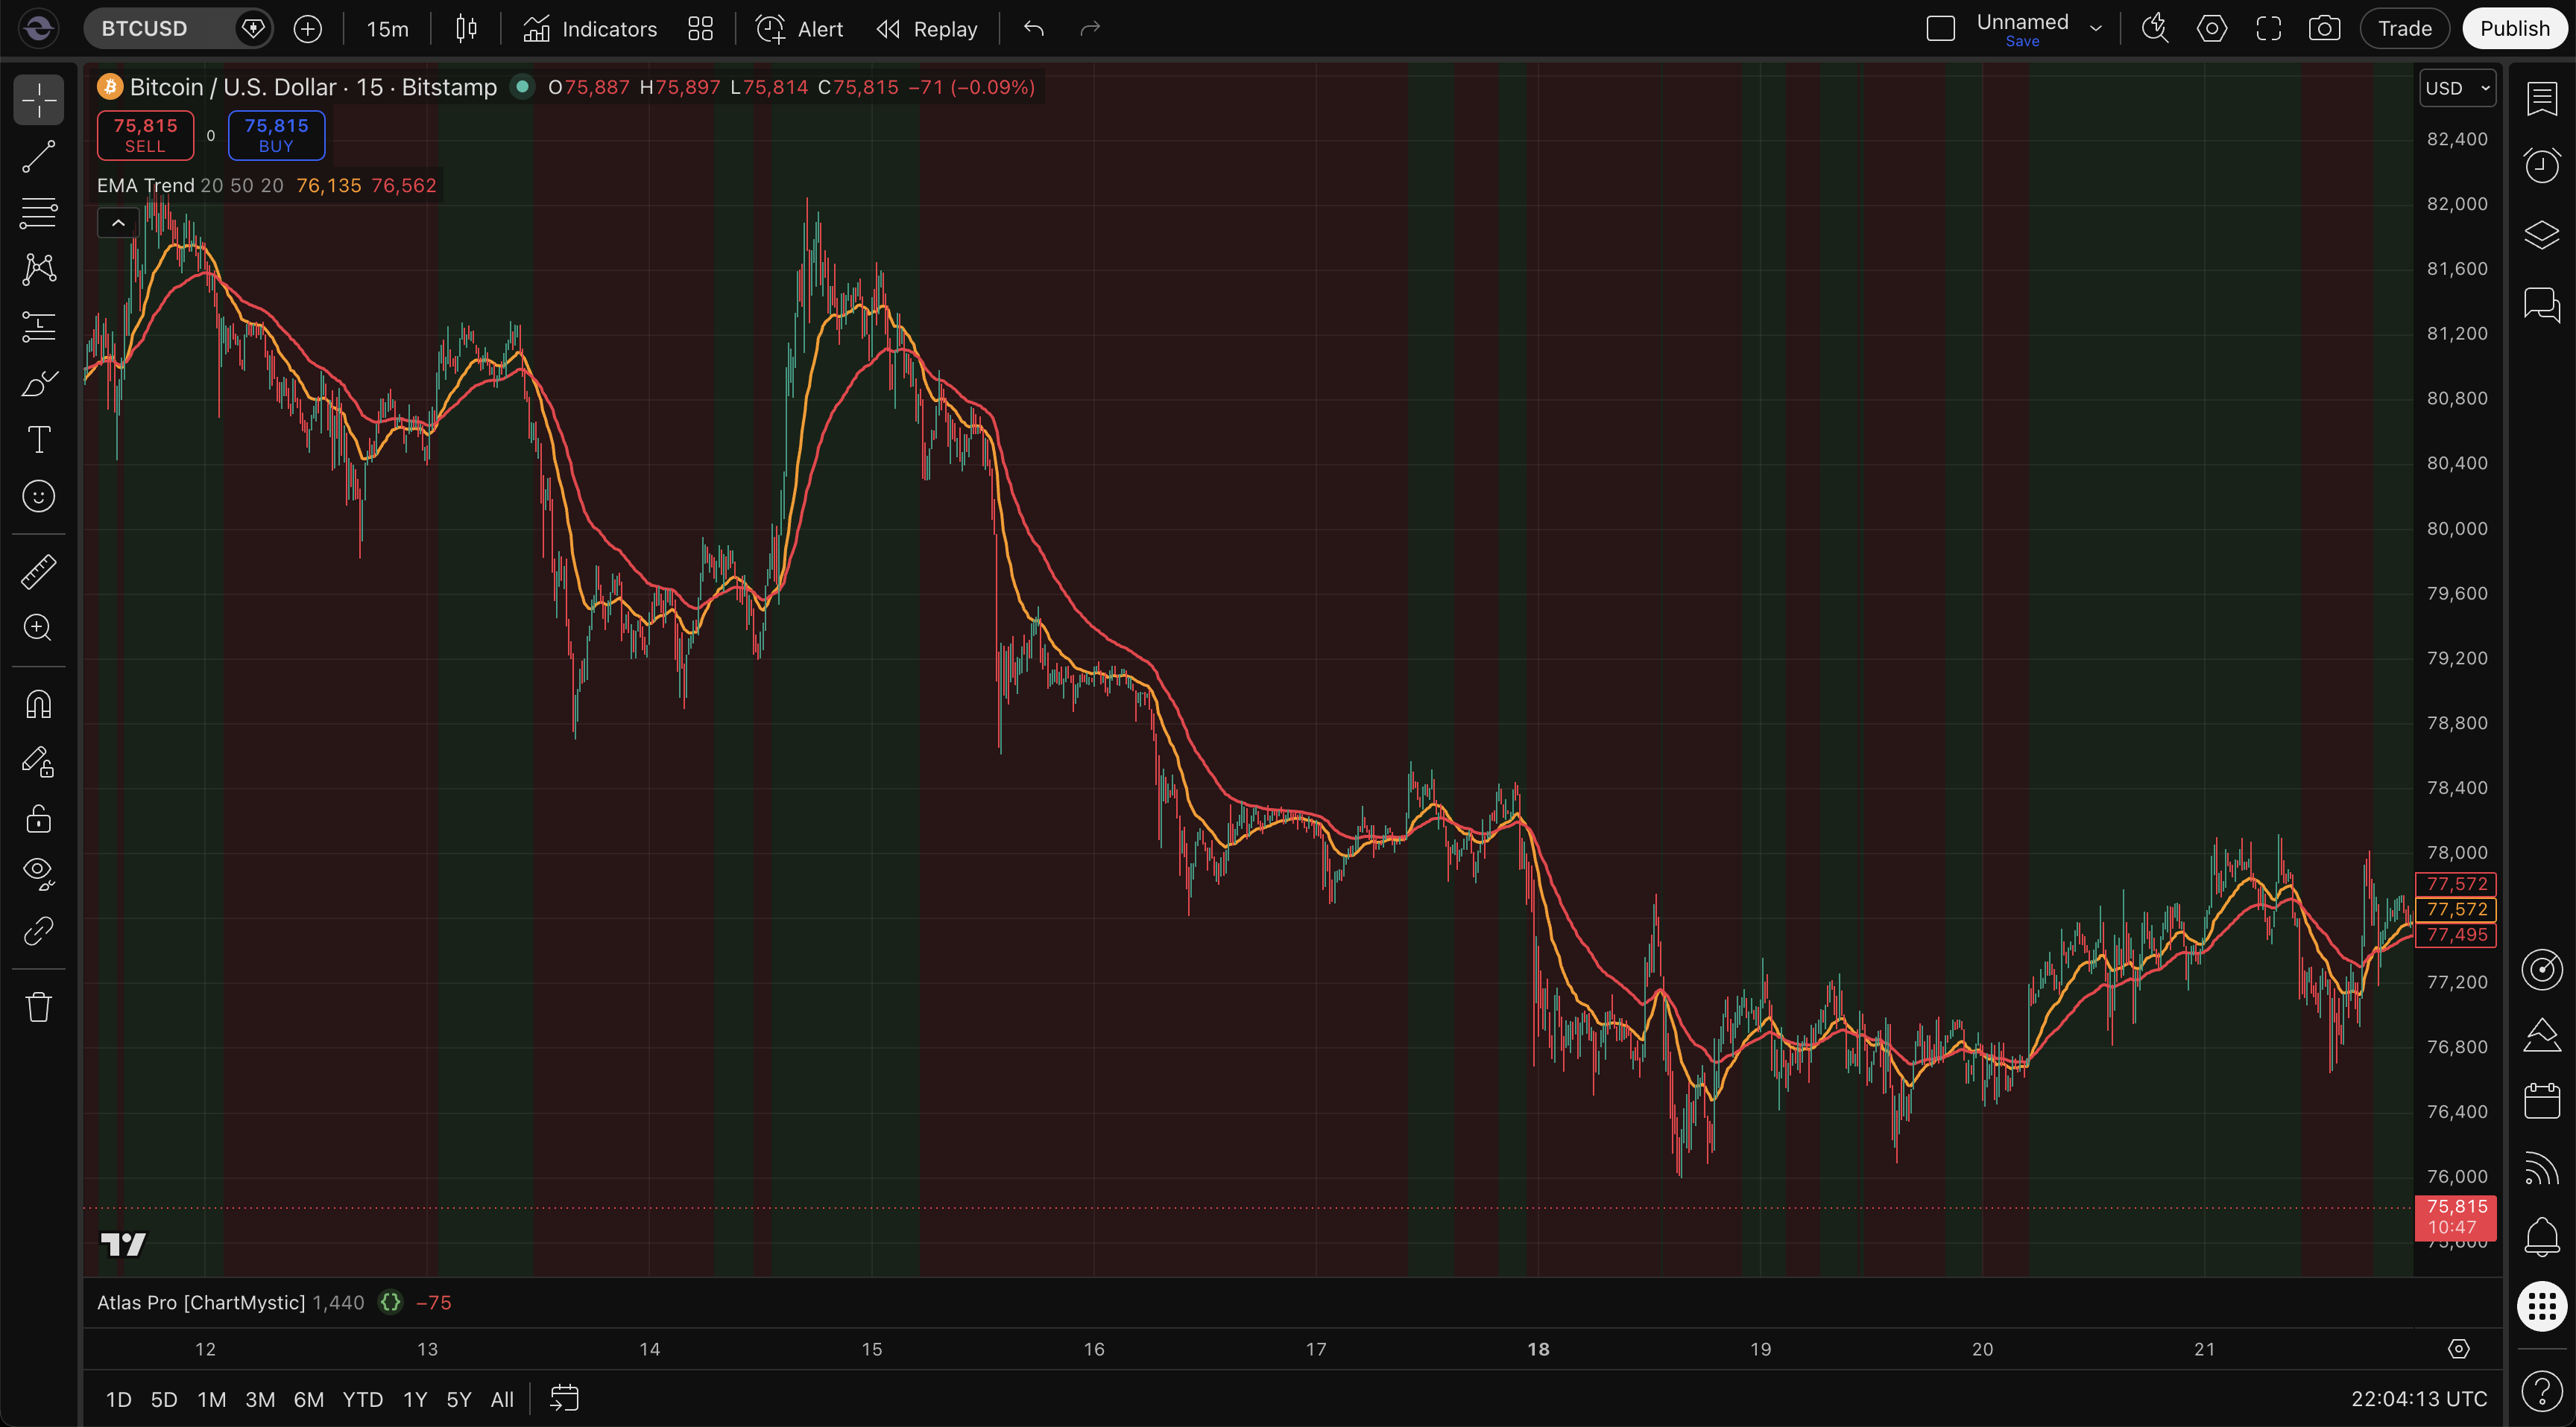Open Atlas Pro source code braces icon

(x=391, y=1302)
